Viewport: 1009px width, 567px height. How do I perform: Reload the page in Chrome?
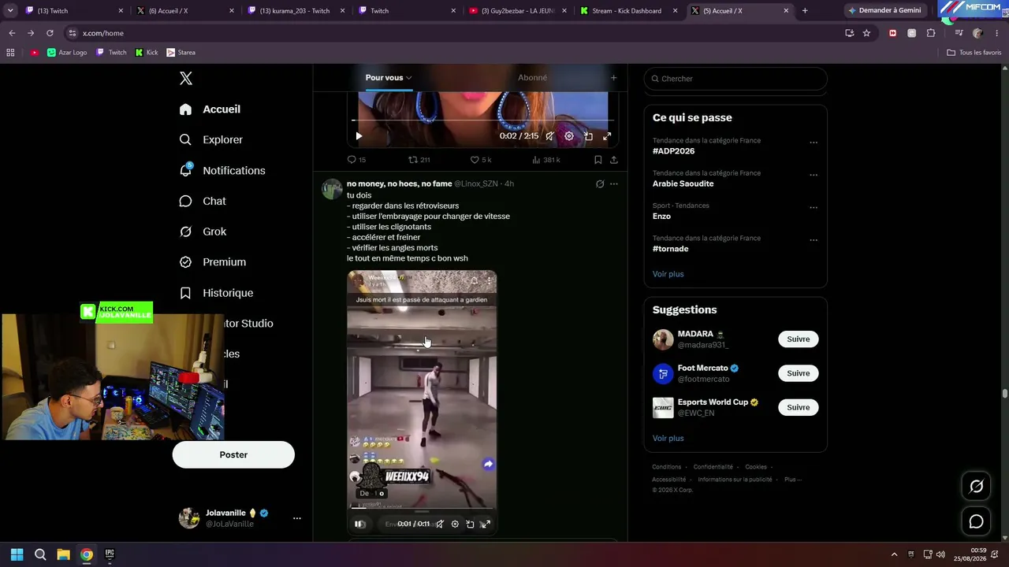[x=50, y=33]
